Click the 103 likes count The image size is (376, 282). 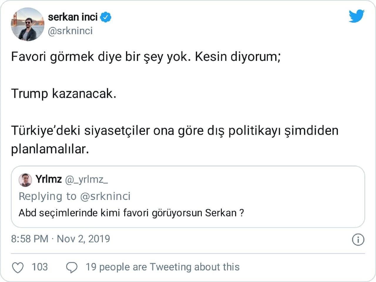(x=39, y=267)
